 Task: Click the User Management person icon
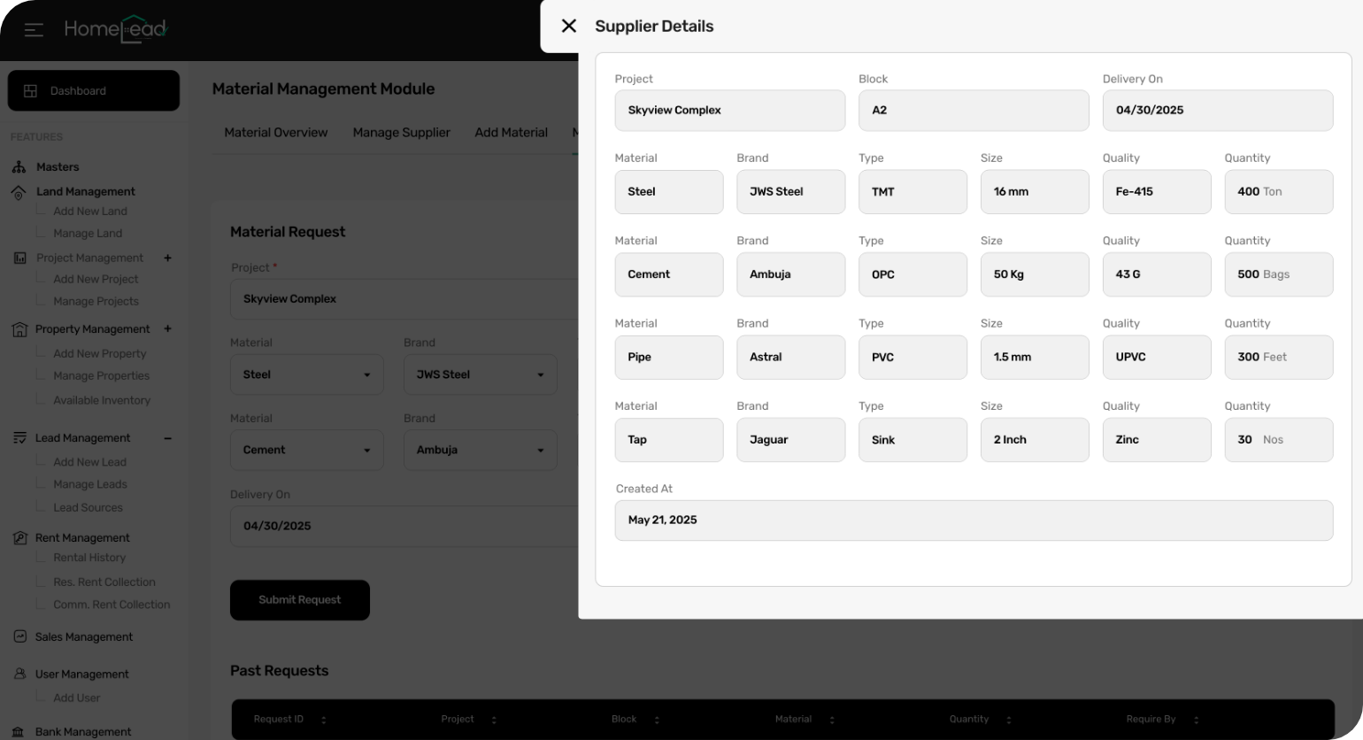[x=19, y=674]
